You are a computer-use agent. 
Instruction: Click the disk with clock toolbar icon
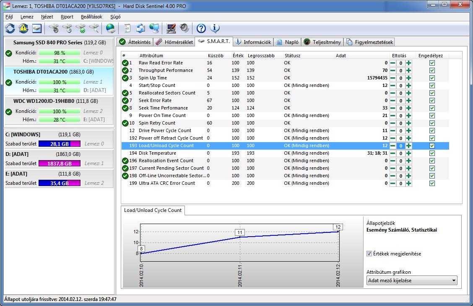pos(67,28)
